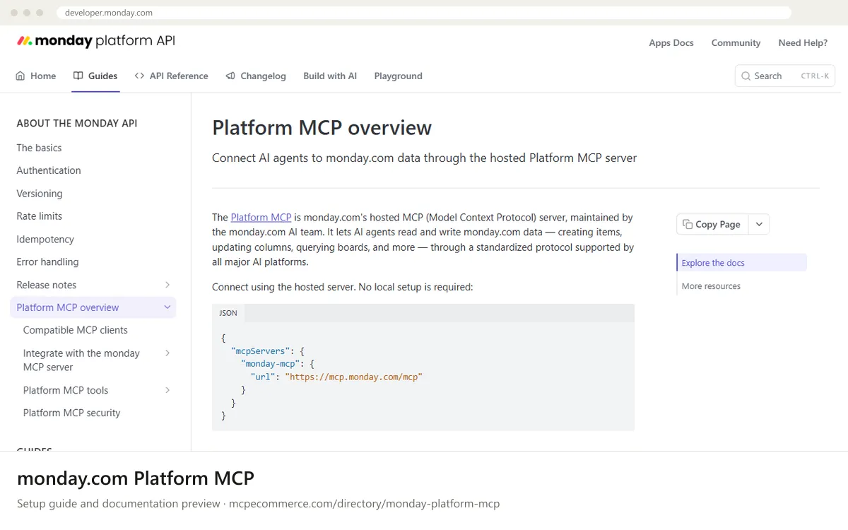The height and width of the screenshot is (530, 848).
Task: Click the Platform MCP overview heading
Action: pyautogui.click(x=322, y=128)
